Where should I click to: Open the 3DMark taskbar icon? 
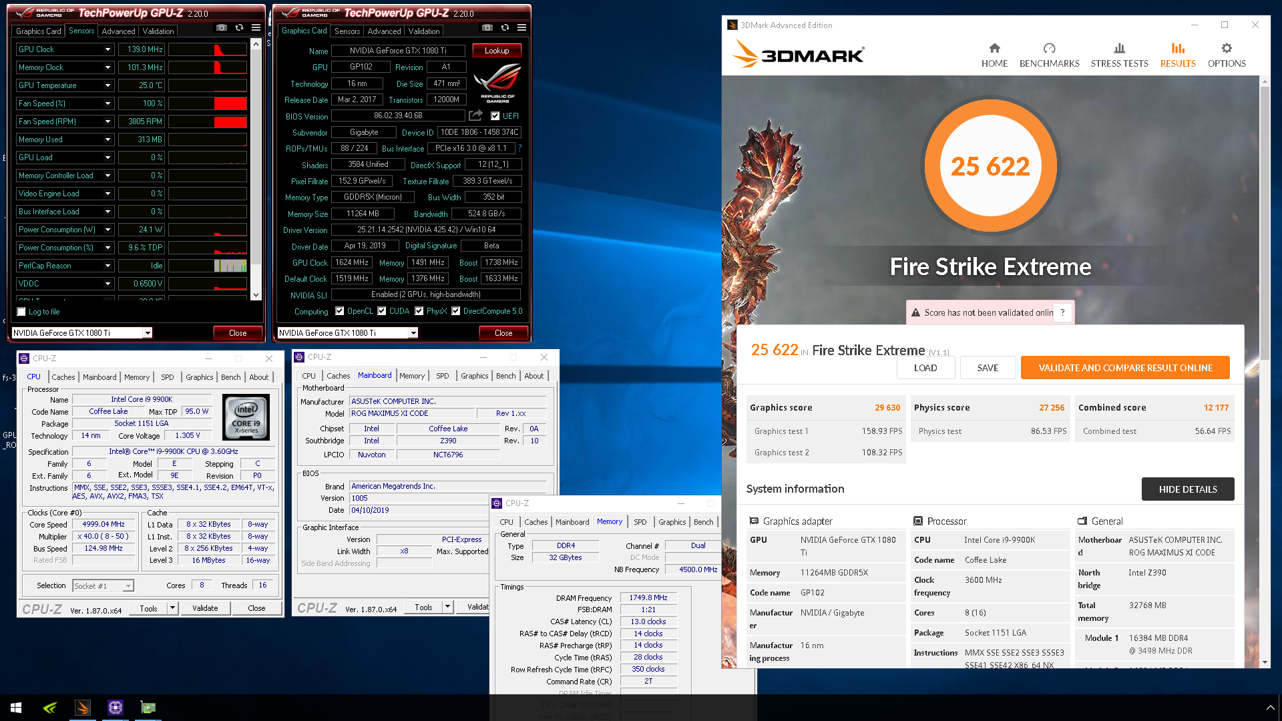(83, 708)
